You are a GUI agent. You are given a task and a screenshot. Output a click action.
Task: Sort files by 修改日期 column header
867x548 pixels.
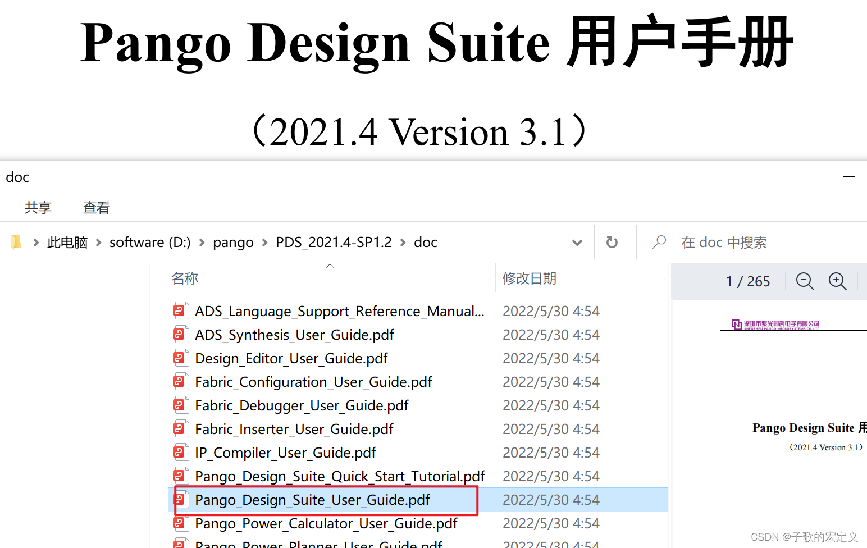pos(529,278)
